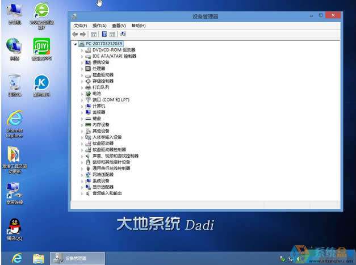Expand the DVD/CD-ROM 驱动器 node

pyautogui.click(x=82, y=50)
